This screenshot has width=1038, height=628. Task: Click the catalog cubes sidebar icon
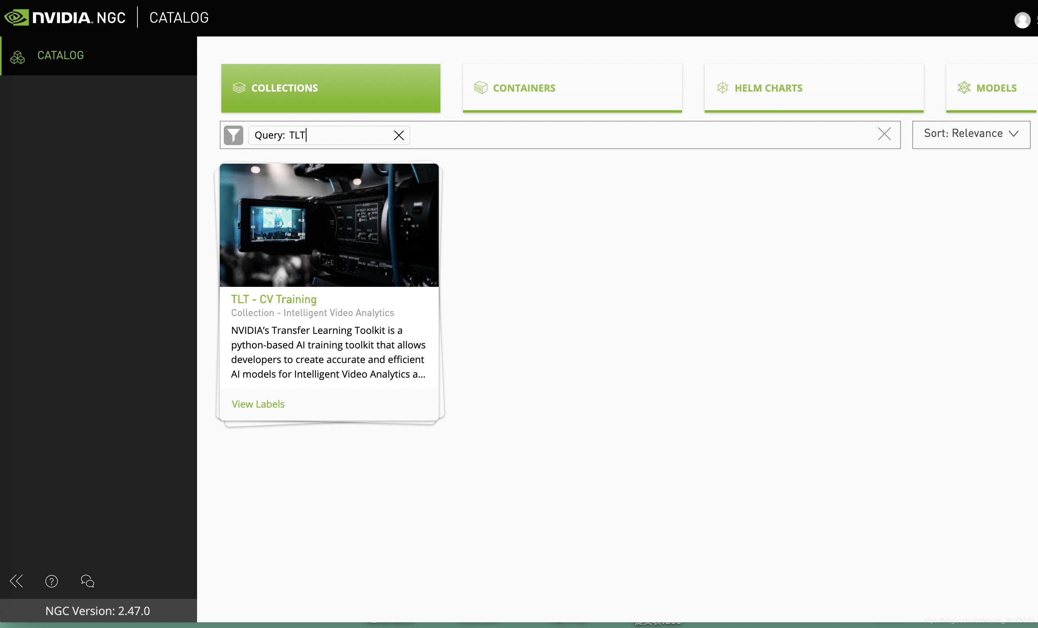17,57
